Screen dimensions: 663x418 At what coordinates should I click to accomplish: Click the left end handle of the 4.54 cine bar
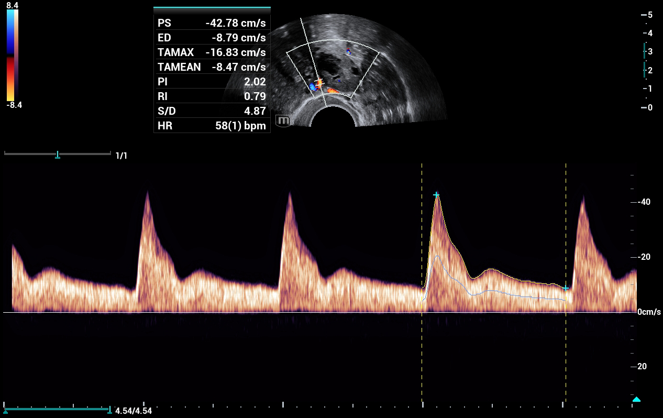[x=5, y=411]
